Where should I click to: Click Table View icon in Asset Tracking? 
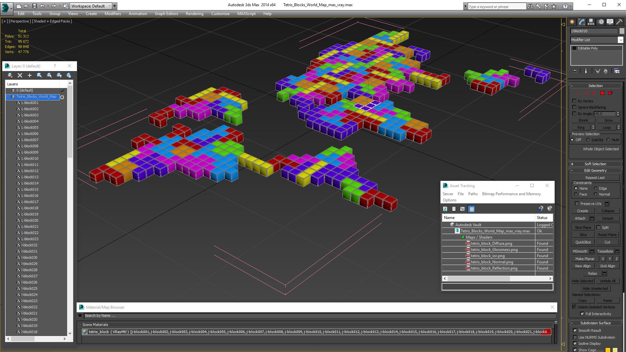point(471,209)
